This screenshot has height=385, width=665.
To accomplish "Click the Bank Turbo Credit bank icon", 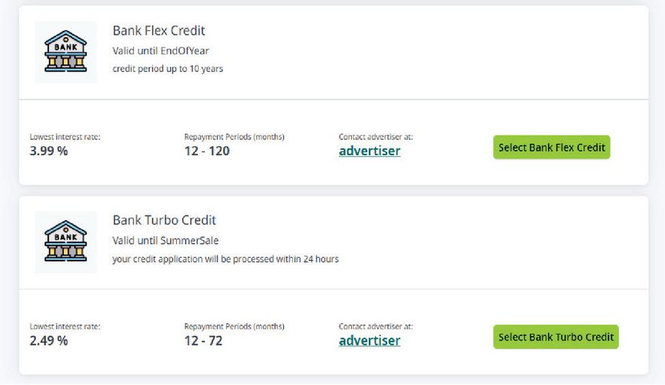I will coord(66,241).
